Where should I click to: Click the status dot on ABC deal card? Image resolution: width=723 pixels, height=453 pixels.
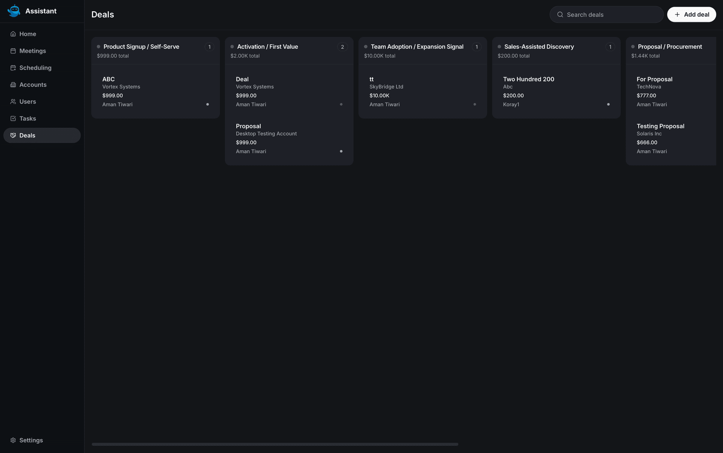point(207,104)
